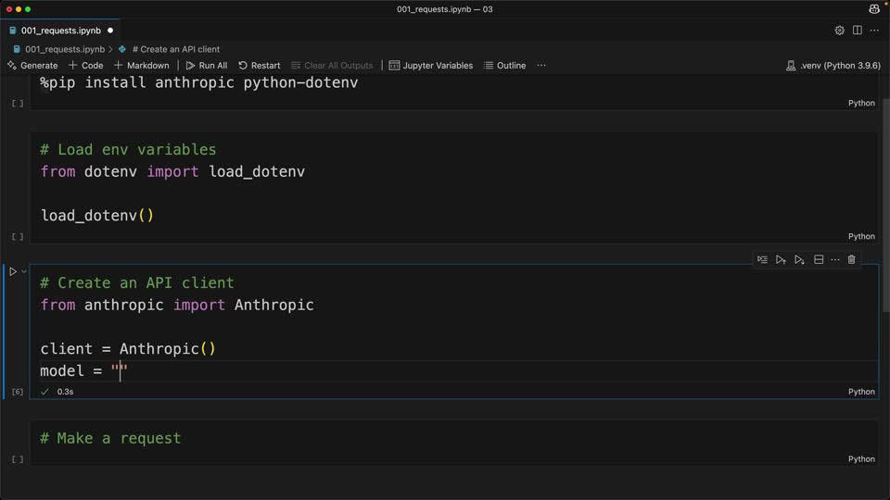Restart the kernel
Screen dimensions: 890x500
click(x=260, y=65)
